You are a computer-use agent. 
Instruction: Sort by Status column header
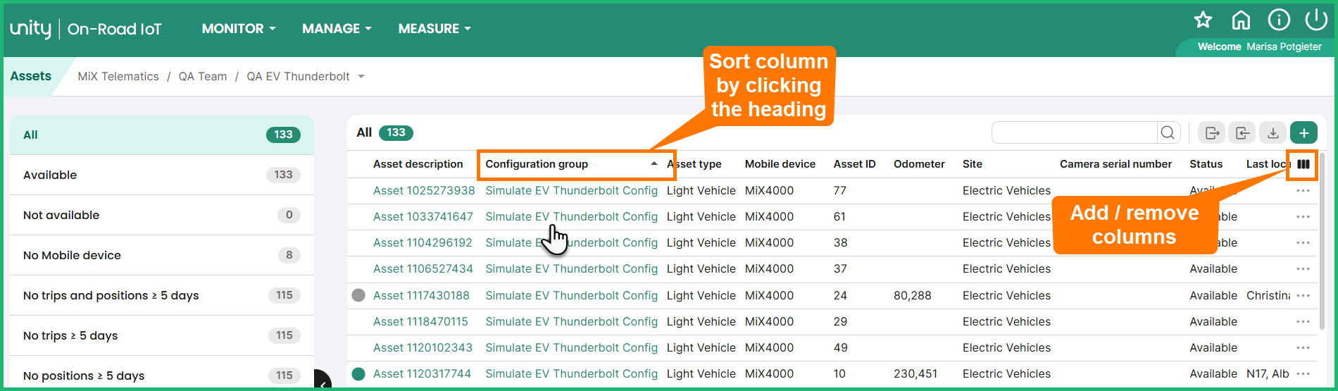pyautogui.click(x=1206, y=164)
